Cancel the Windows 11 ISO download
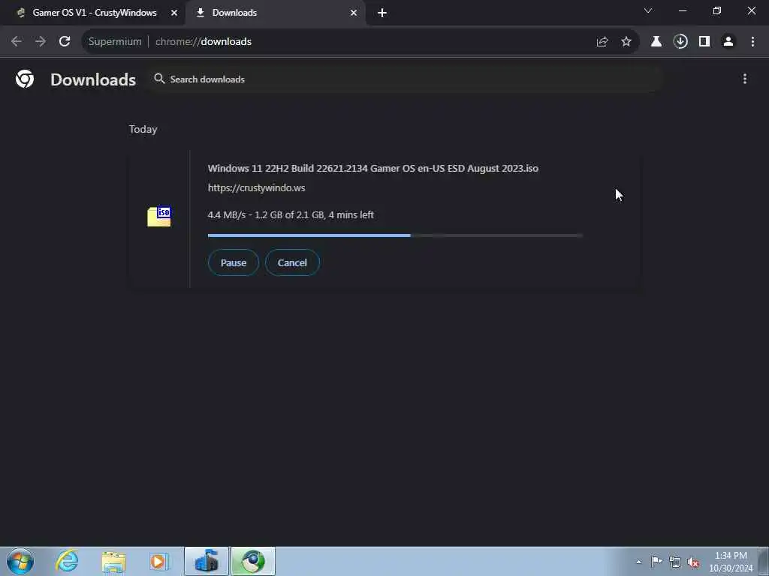 coord(292,262)
